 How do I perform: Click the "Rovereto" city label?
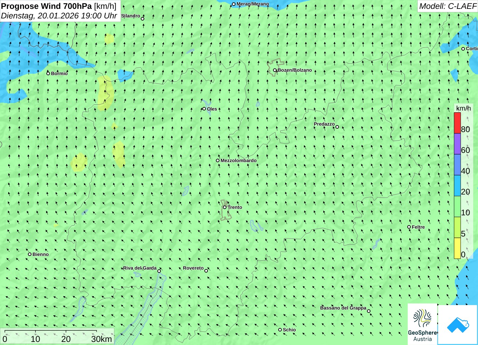[x=193, y=268]
